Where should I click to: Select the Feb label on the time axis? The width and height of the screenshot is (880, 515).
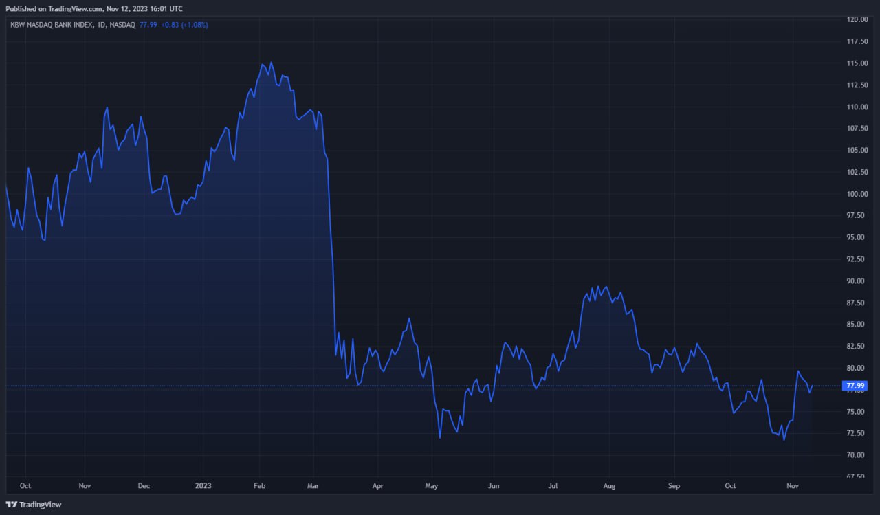tap(259, 485)
